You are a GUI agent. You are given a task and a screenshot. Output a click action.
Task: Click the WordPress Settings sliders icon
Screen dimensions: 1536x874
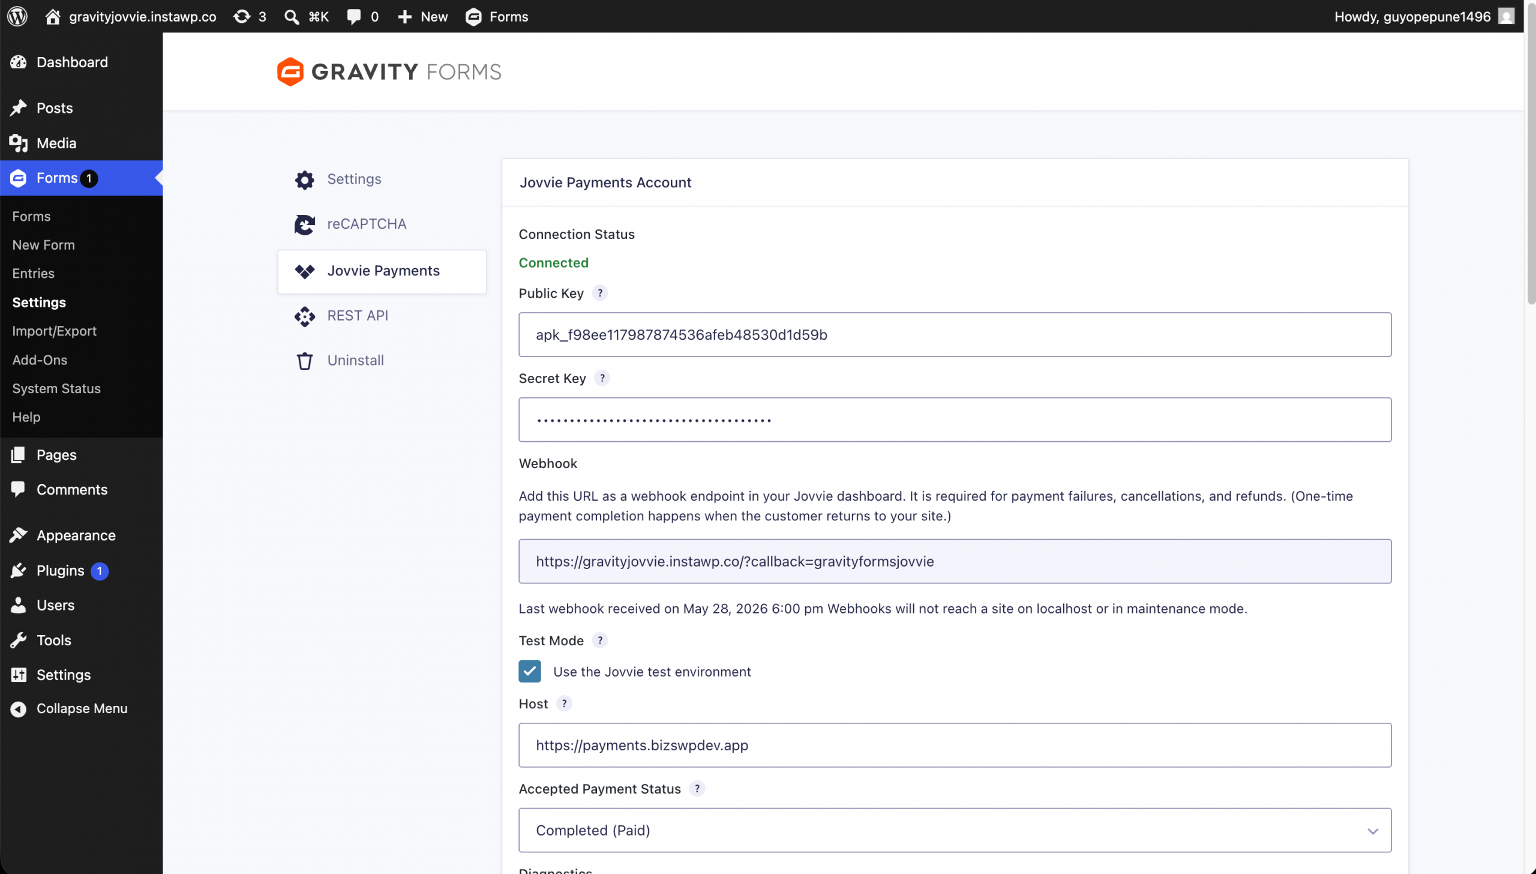(x=19, y=675)
